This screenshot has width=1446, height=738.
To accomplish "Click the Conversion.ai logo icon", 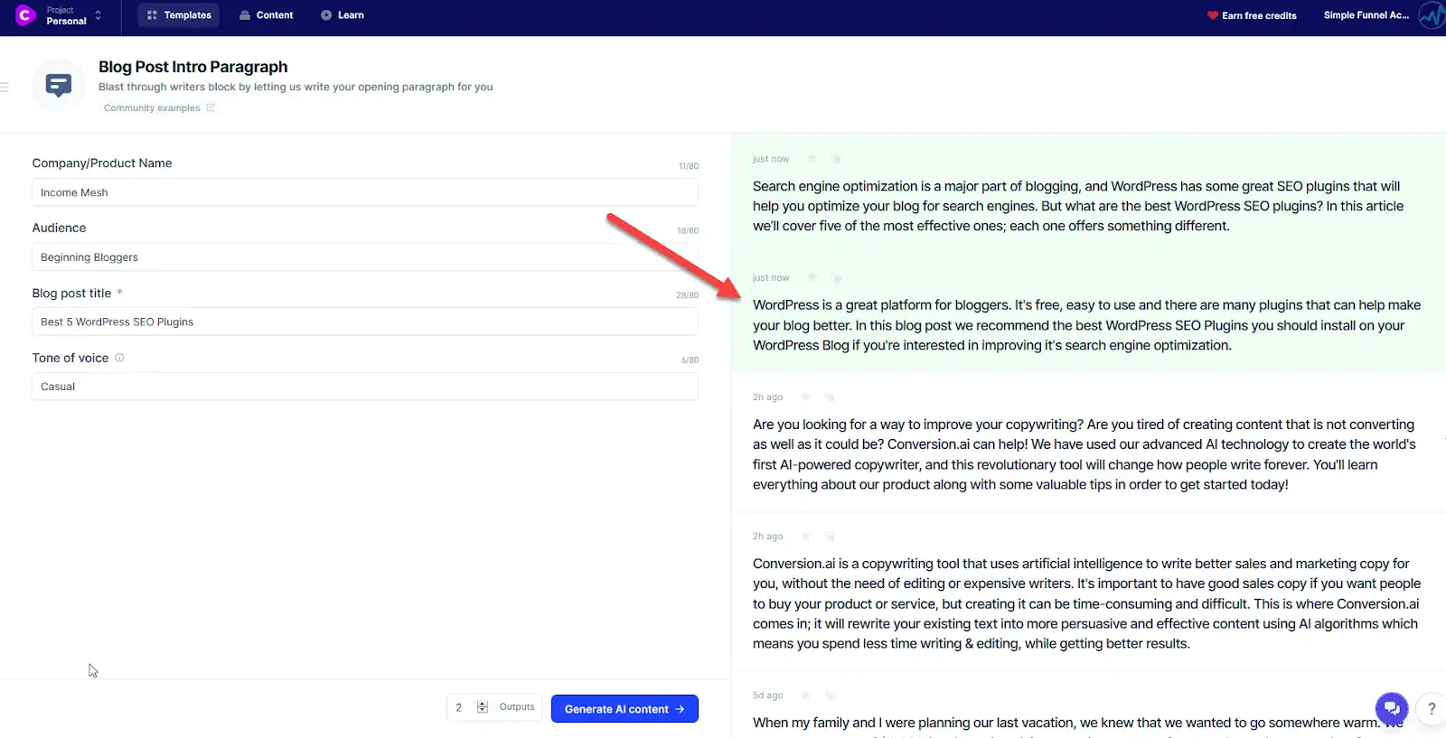I will pos(25,14).
